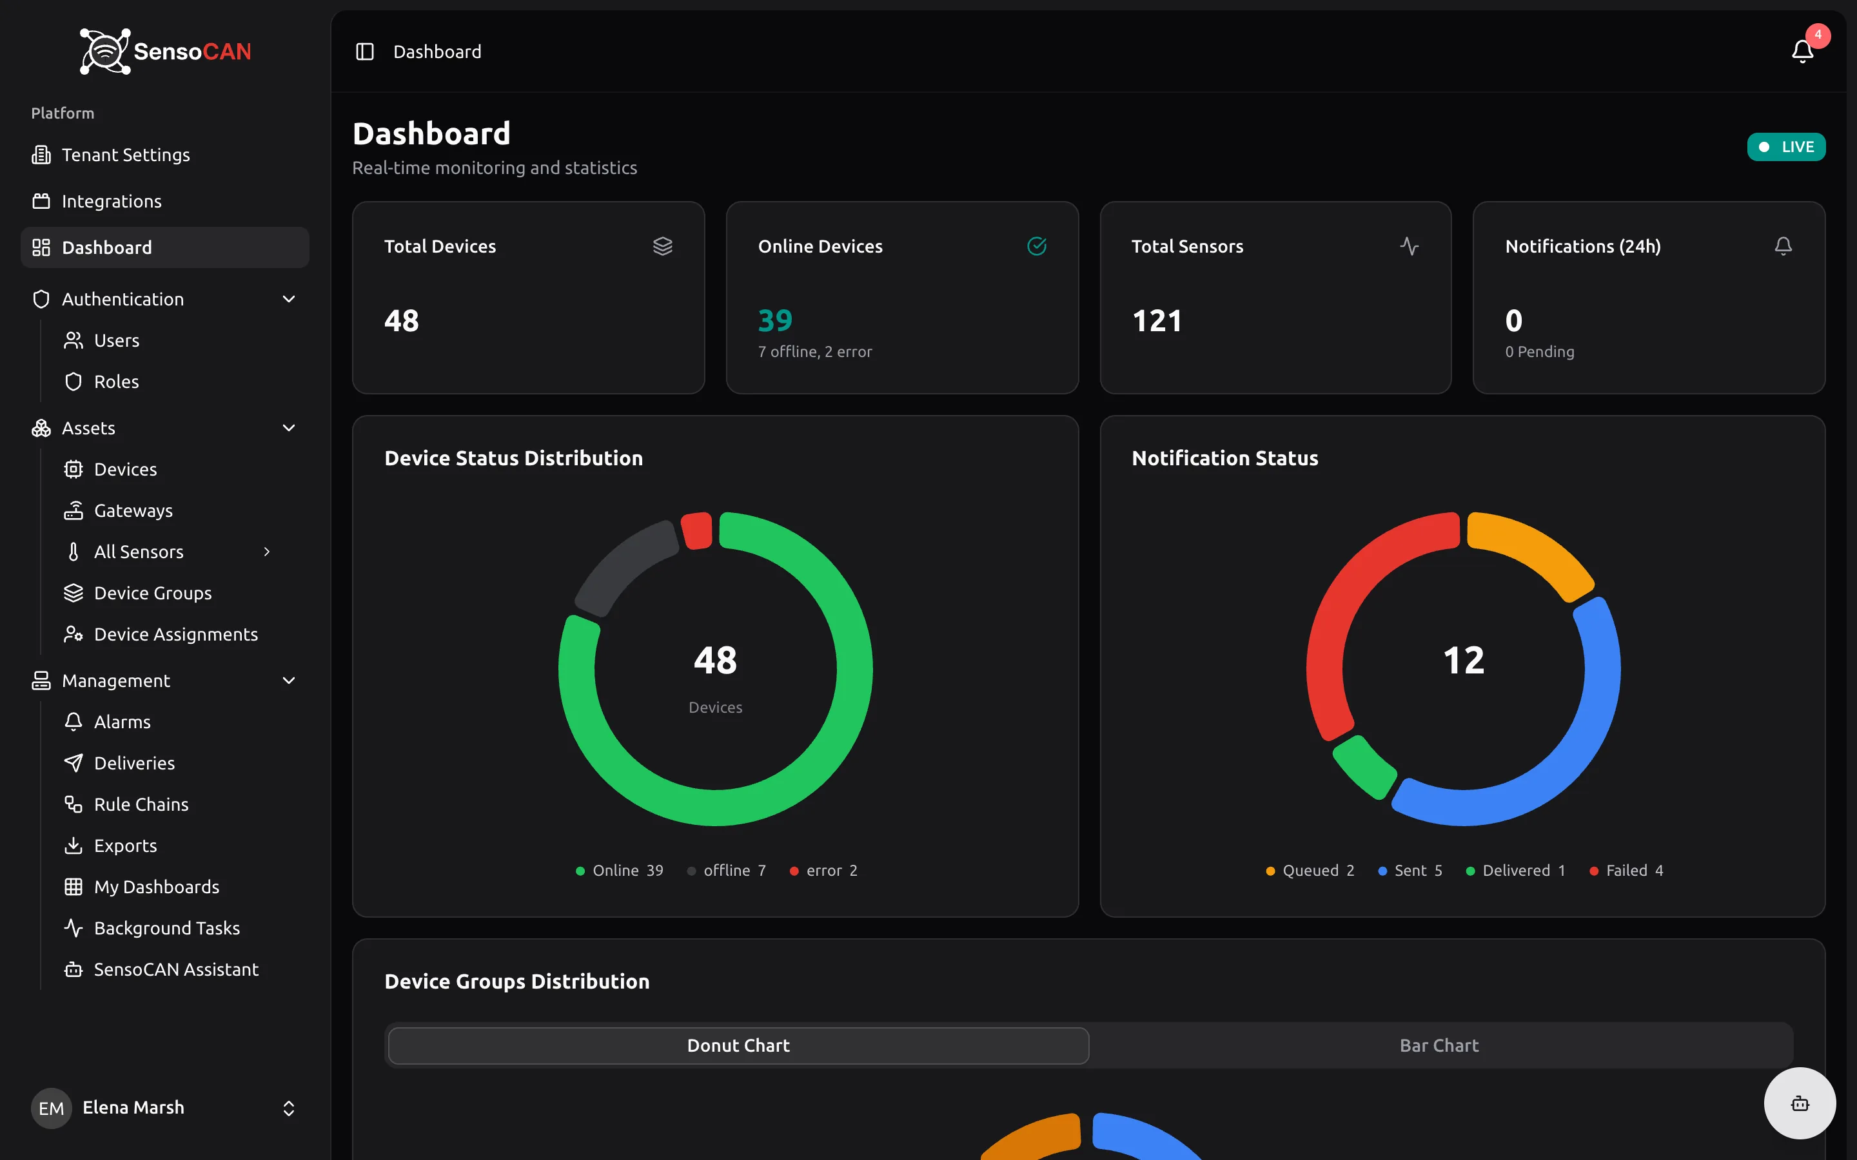
Task: Click the red error segment of device donut
Action: click(x=697, y=531)
